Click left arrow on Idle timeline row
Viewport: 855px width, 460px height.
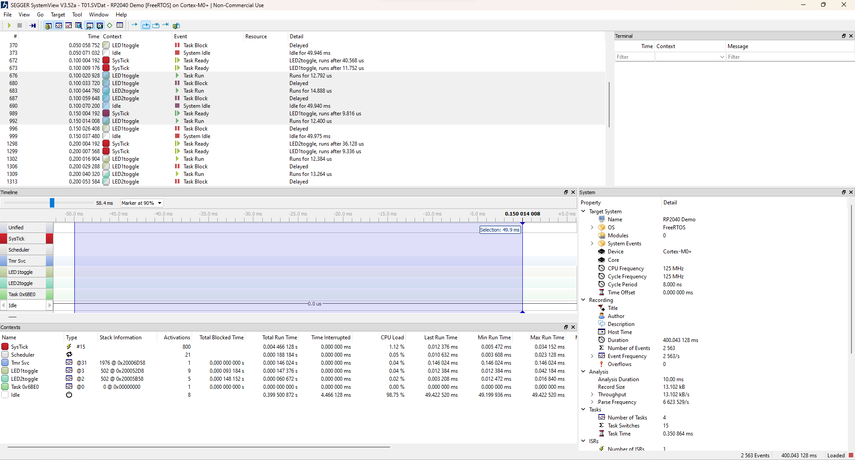tap(4, 305)
